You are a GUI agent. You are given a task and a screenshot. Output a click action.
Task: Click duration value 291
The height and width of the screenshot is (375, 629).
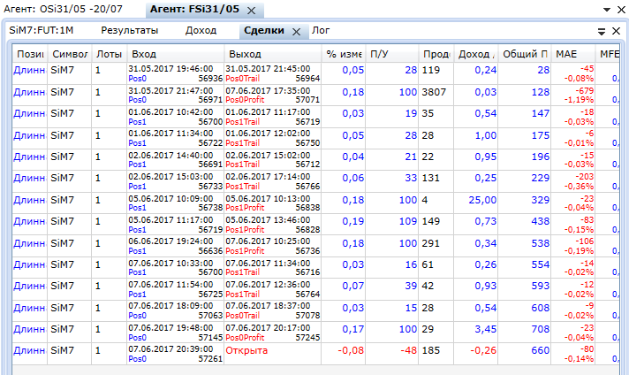(x=431, y=243)
